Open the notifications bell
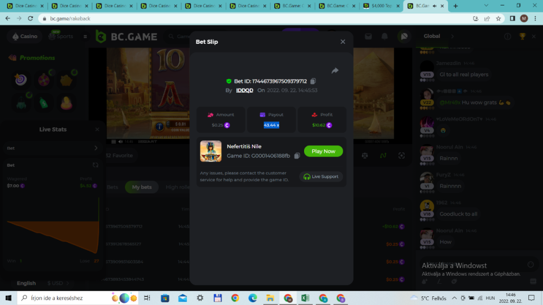Viewport: 543px width, 305px height. 384,36
